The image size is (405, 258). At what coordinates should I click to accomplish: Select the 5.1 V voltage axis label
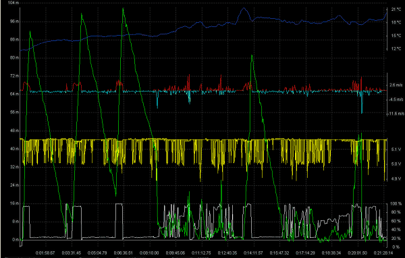396,150
